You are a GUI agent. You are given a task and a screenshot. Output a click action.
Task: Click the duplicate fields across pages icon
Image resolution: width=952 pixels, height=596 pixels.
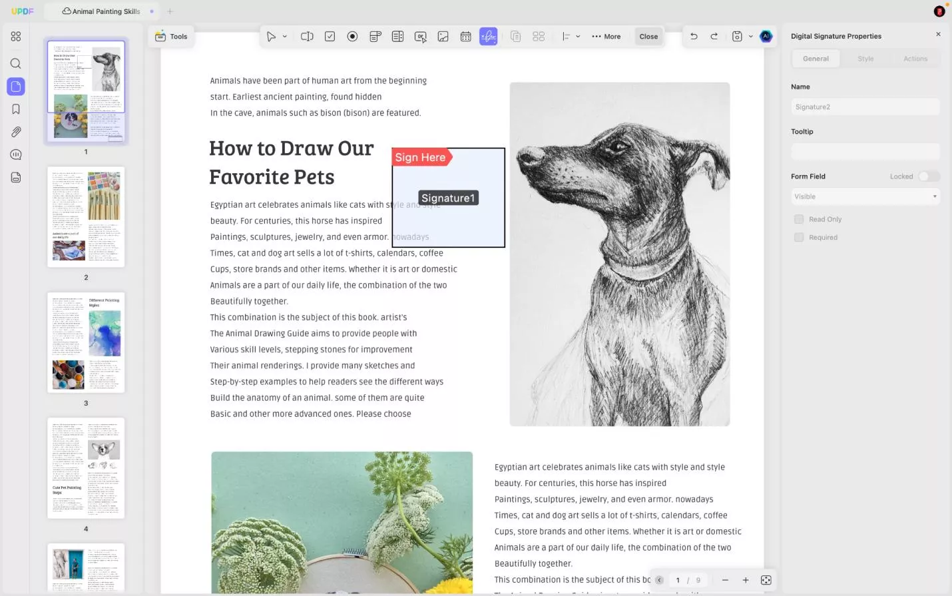coord(515,37)
